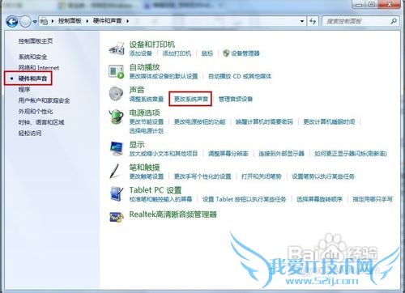Open the 笔和触摸 pen icon
The height and width of the screenshot is (293, 405).
pos(114,171)
